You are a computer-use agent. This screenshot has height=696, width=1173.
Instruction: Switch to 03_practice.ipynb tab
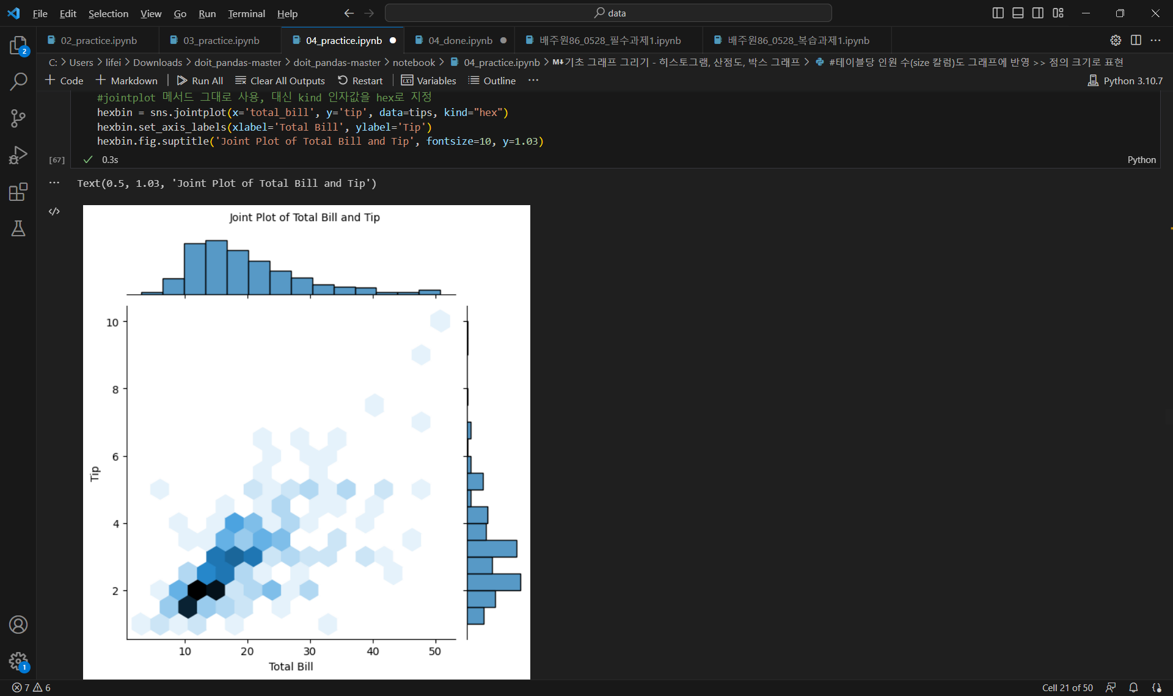click(221, 40)
